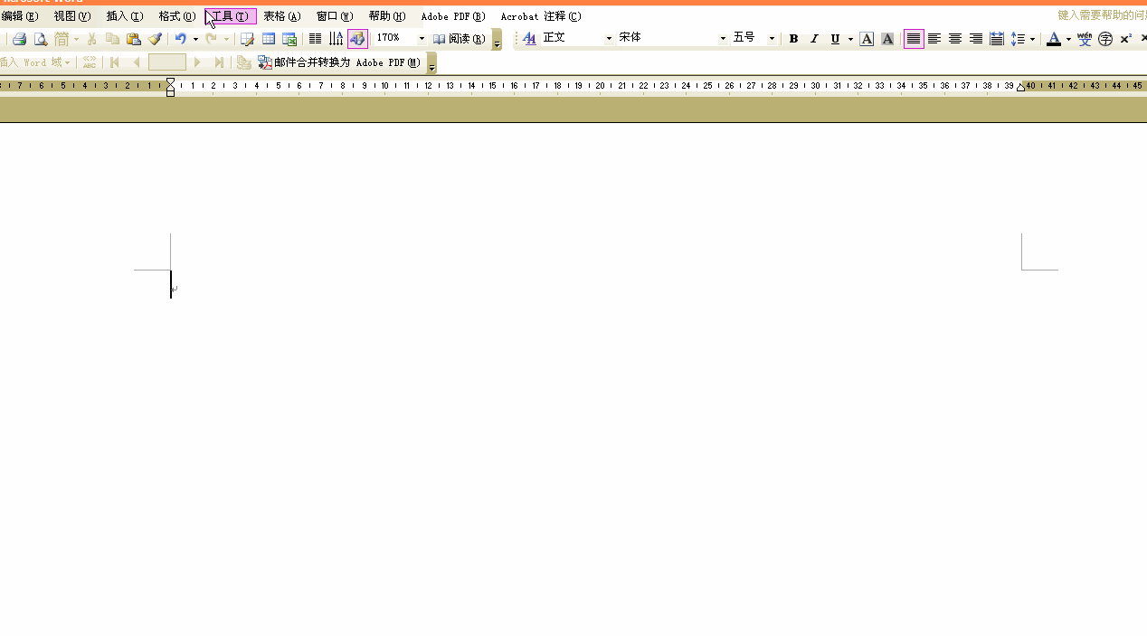
Task: Open Print Preview from the toolbar
Action: coord(40,39)
